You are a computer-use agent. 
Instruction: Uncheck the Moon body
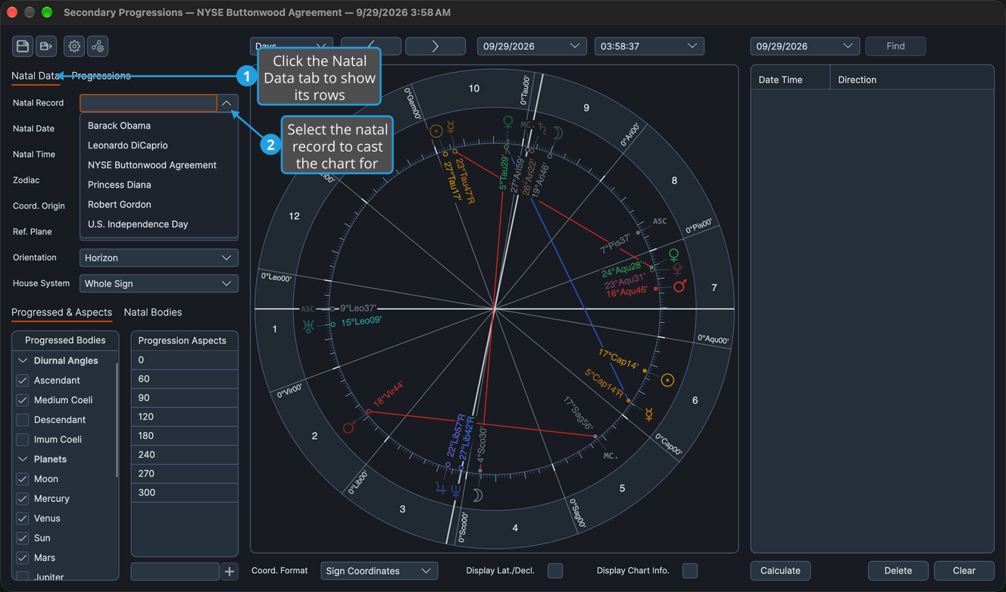coord(23,479)
